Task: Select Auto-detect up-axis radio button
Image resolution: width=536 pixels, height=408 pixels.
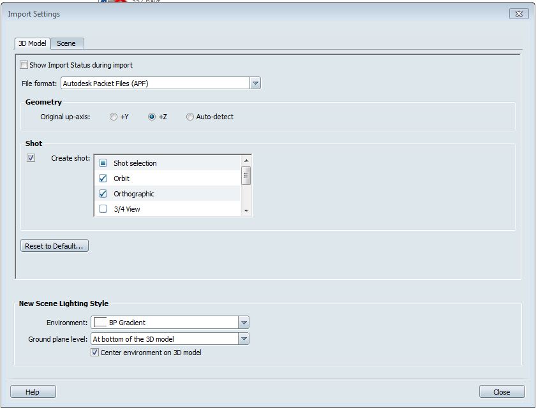Action: click(190, 117)
